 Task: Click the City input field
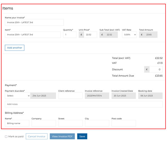[x=97, y=123]
